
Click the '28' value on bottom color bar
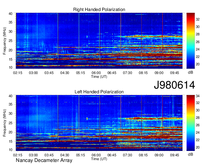tap(198, 118)
